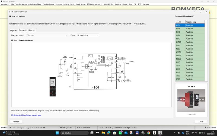This screenshot has height=136, width=217.
Task: Select model 4222 in the device list
Action: [190, 49]
